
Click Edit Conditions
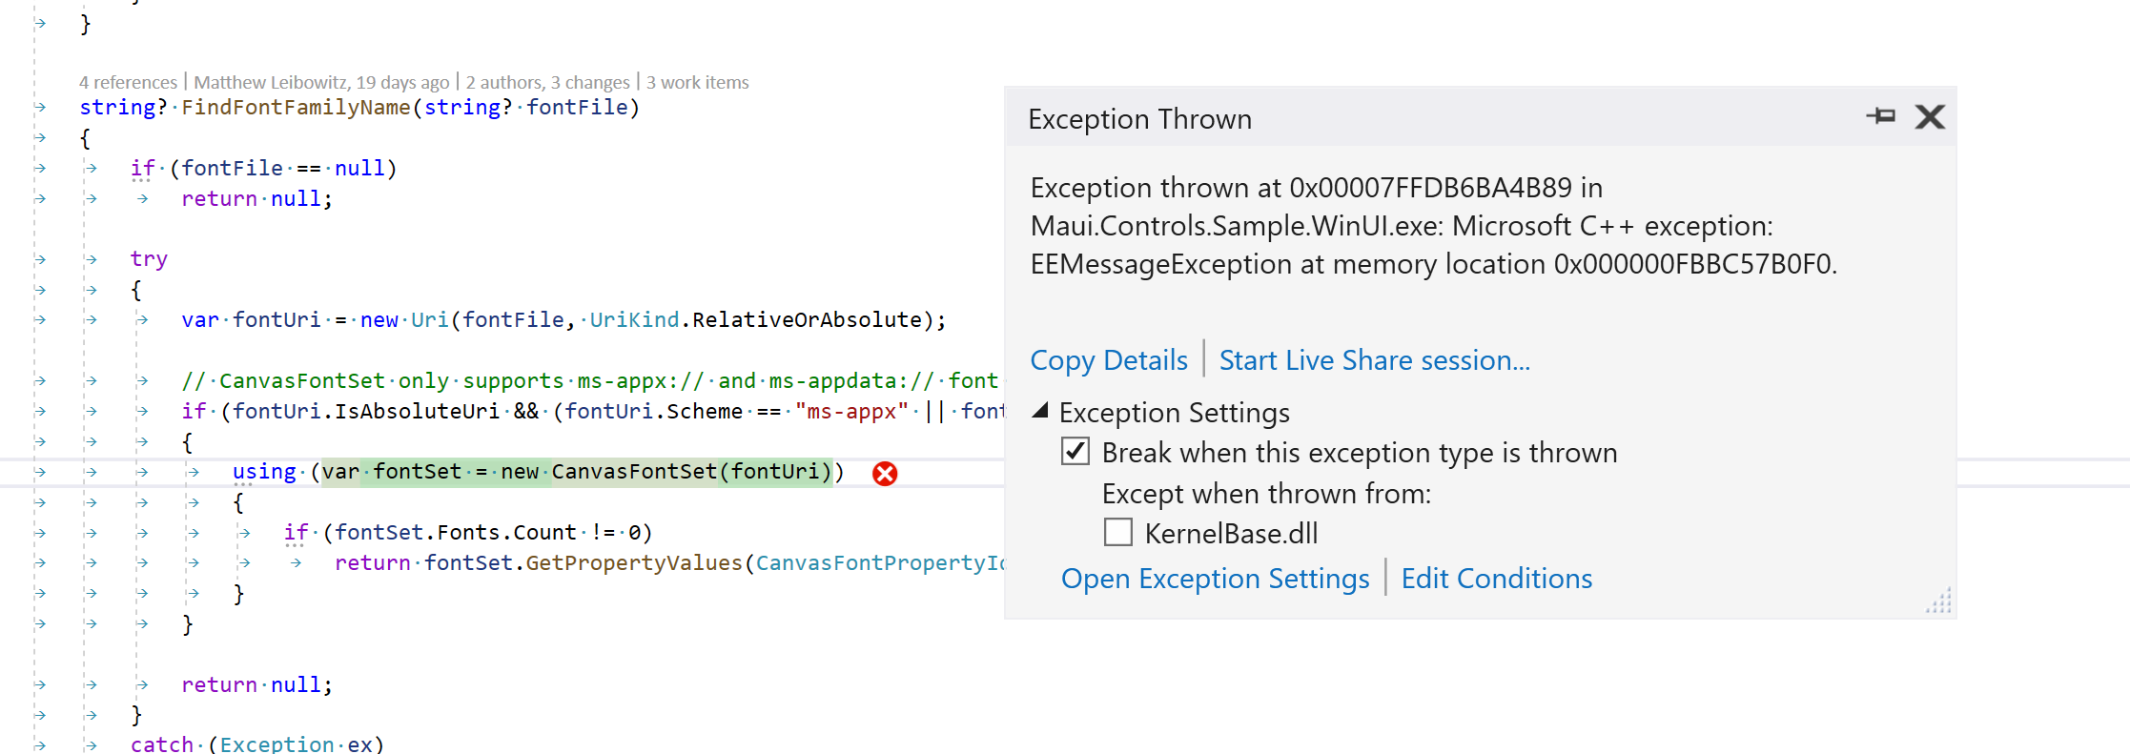tap(1496, 579)
